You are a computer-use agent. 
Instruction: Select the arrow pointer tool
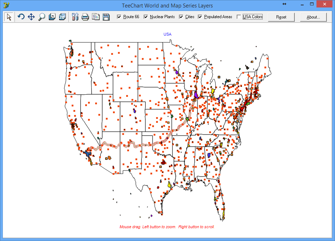point(9,16)
